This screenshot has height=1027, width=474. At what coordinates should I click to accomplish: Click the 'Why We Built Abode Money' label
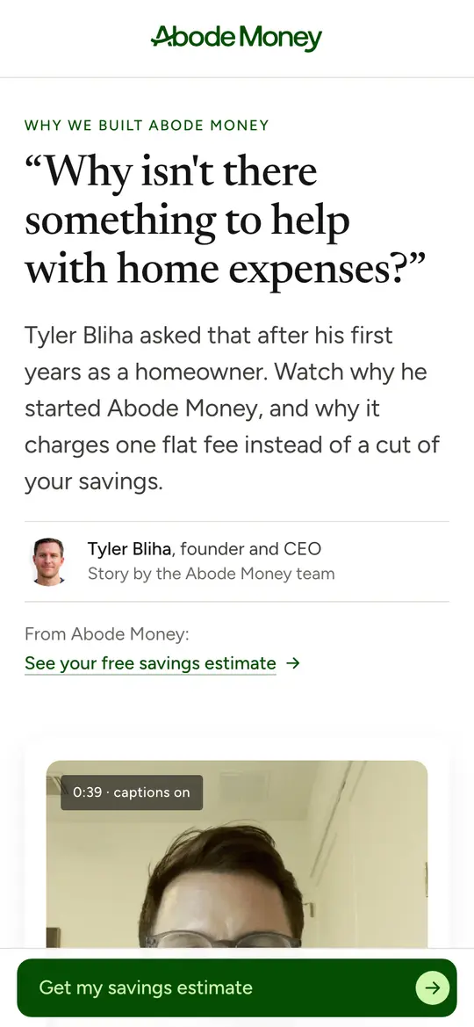coord(147,125)
